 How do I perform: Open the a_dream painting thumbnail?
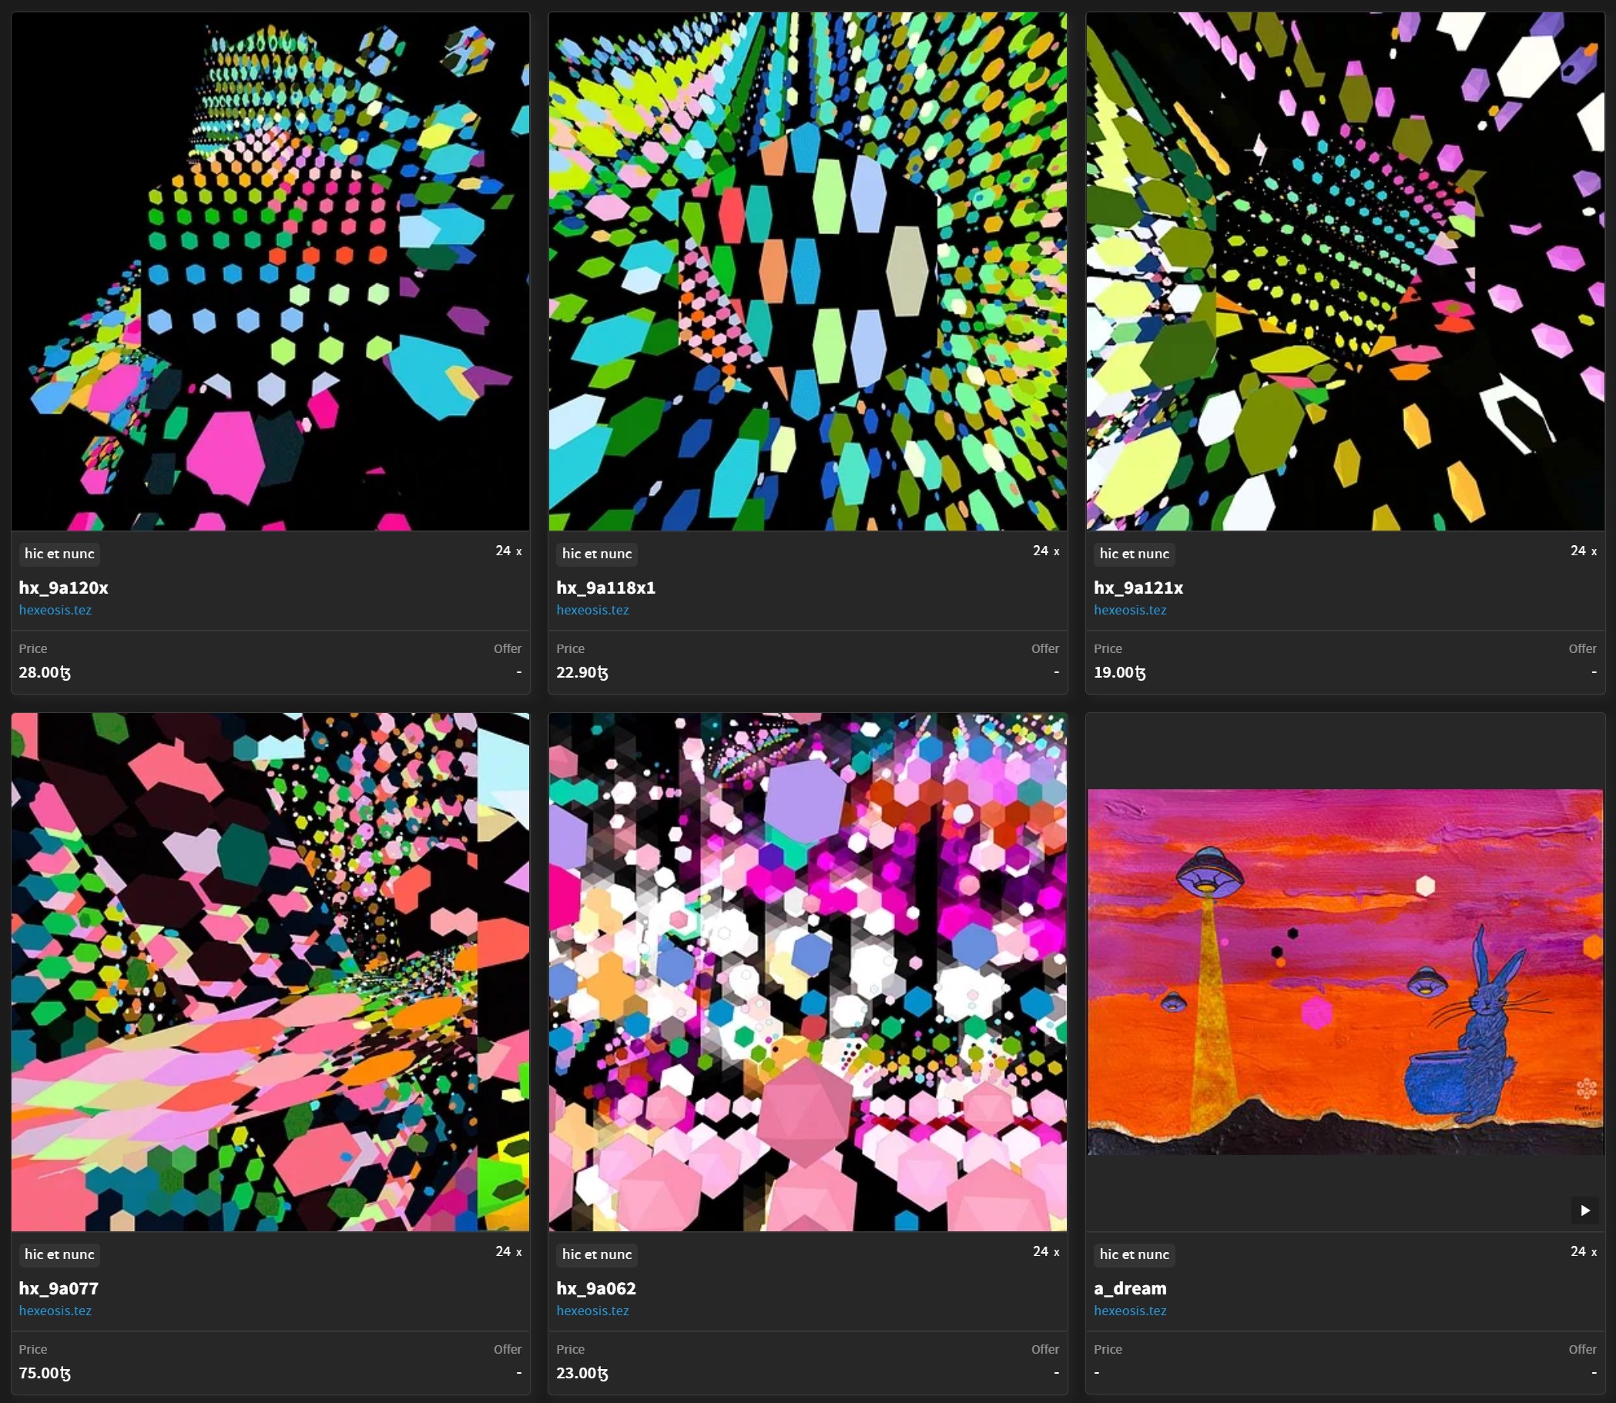tap(1344, 972)
